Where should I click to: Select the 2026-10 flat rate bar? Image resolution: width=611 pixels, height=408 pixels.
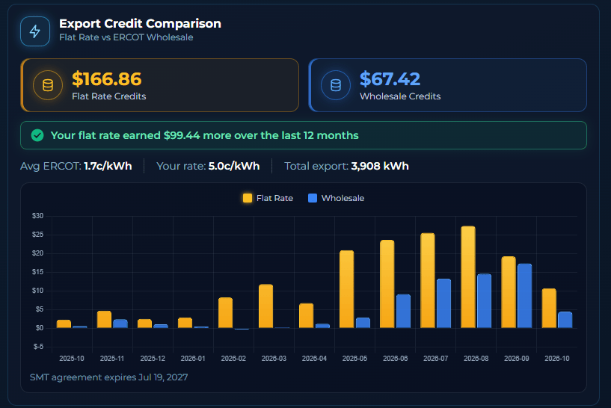(x=549, y=309)
